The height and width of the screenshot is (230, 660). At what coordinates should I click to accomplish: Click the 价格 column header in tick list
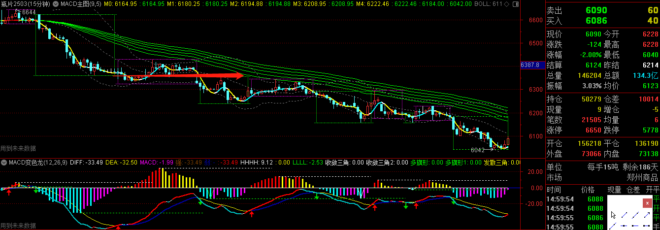pos(588,190)
